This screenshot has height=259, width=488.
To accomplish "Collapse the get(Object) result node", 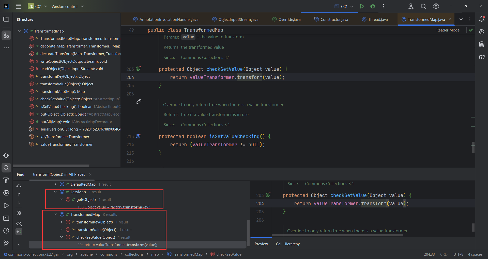I will coord(62,199).
